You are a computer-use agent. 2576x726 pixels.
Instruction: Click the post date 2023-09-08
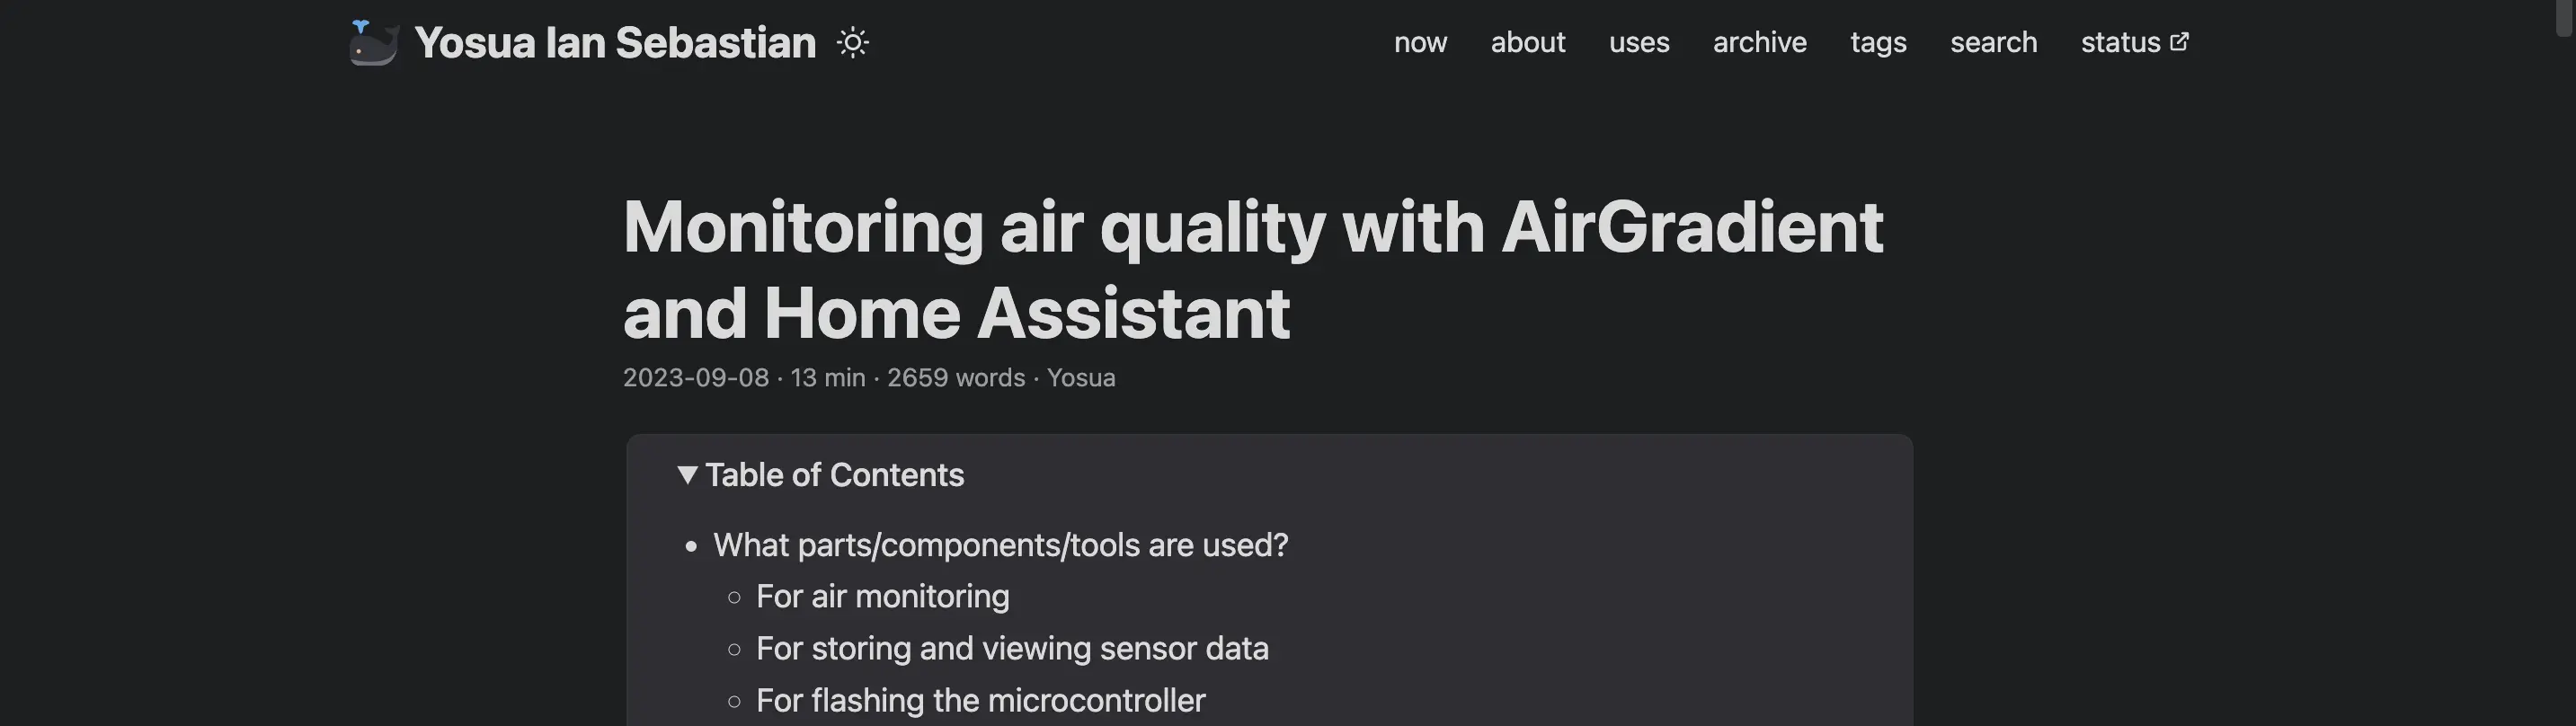pyautogui.click(x=696, y=378)
